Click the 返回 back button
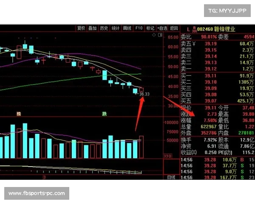Viewport: 255px width, 204px height. click(173, 28)
